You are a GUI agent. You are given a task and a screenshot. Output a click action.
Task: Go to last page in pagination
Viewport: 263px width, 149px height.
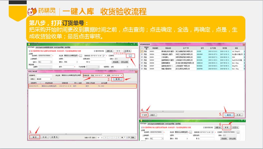click(x=119, y=137)
